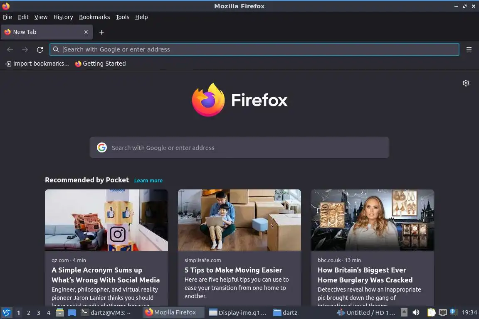Switch to workspace 4 in the taskbar

(49, 313)
